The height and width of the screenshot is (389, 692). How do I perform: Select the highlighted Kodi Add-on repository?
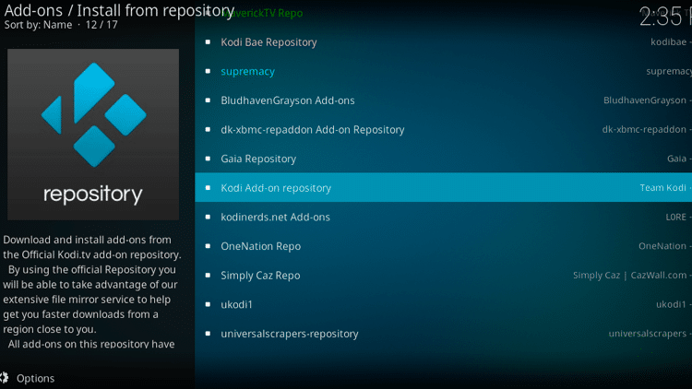point(444,187)
